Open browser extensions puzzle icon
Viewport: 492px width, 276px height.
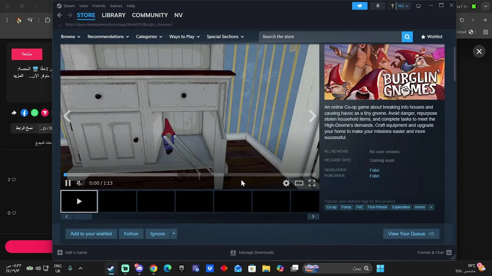(x=48, y=20)
